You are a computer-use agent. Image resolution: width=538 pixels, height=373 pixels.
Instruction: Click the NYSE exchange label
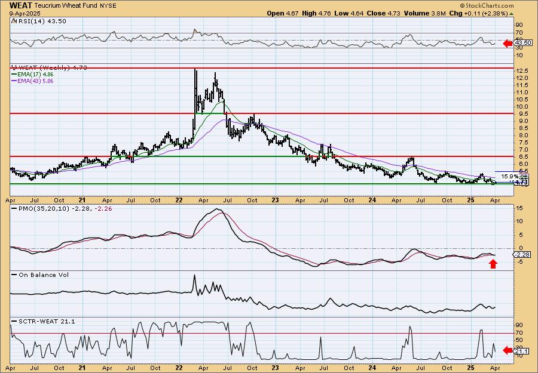(x=109, y=6)
